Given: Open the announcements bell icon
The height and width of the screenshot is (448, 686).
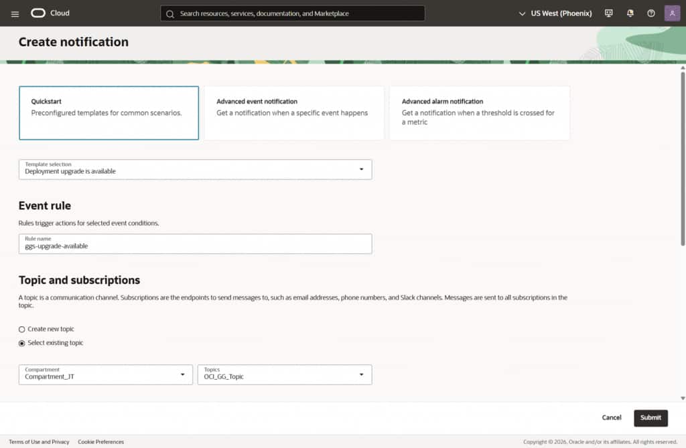Looking at the screenshot, I should point(630,13).
